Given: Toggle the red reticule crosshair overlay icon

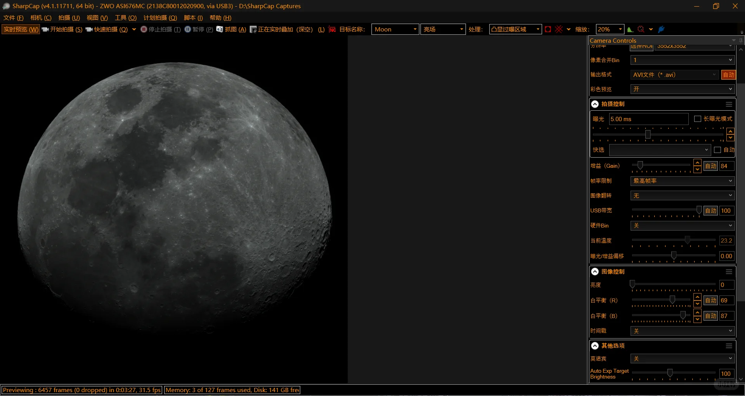Looking at the screenshot, I should (559, 30).
